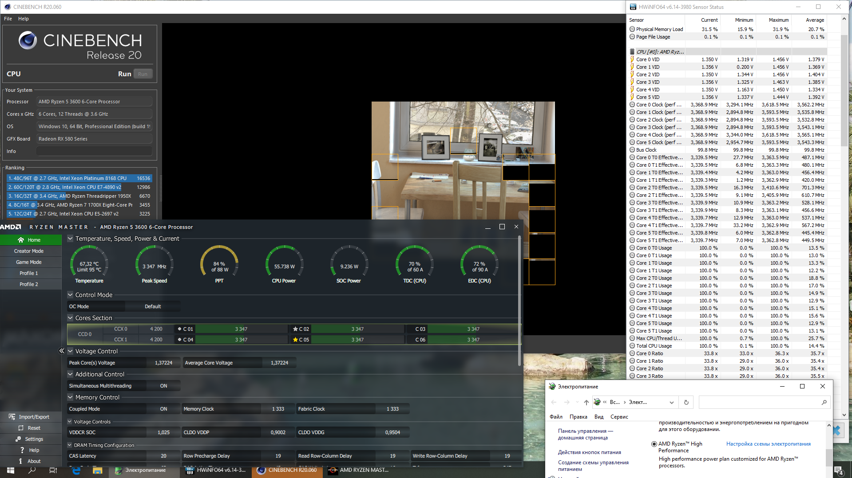Switch to the CINEBENCH R20.060 taskbar button

[x=287, y=470]
